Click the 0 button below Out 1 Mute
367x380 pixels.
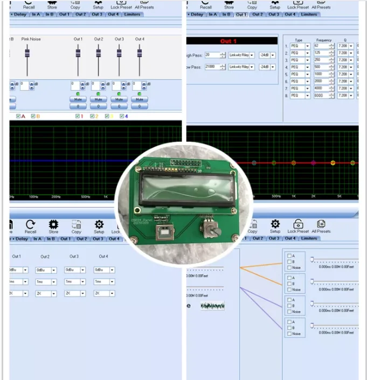78,106
